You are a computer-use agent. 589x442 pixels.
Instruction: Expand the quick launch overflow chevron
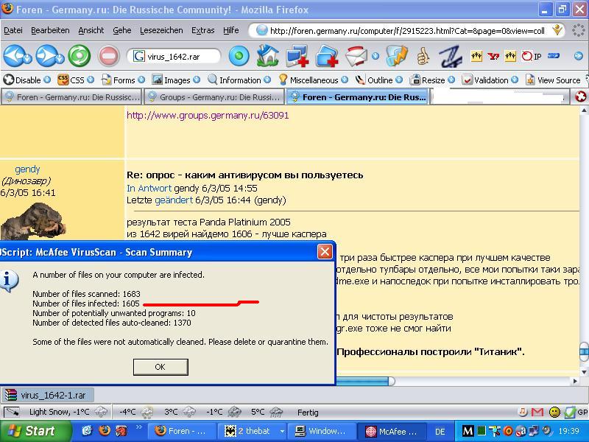pos(138,427)
